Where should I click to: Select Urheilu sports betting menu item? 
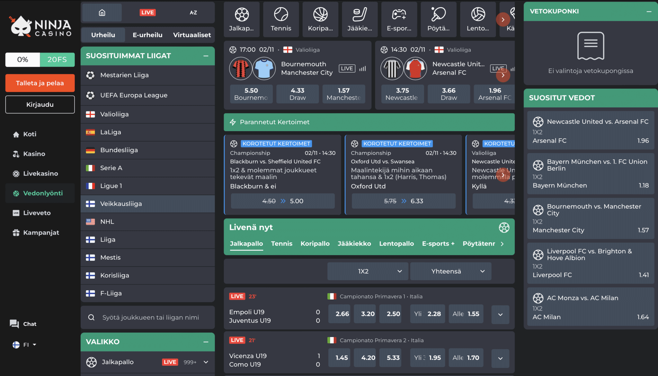click(103, 34)
